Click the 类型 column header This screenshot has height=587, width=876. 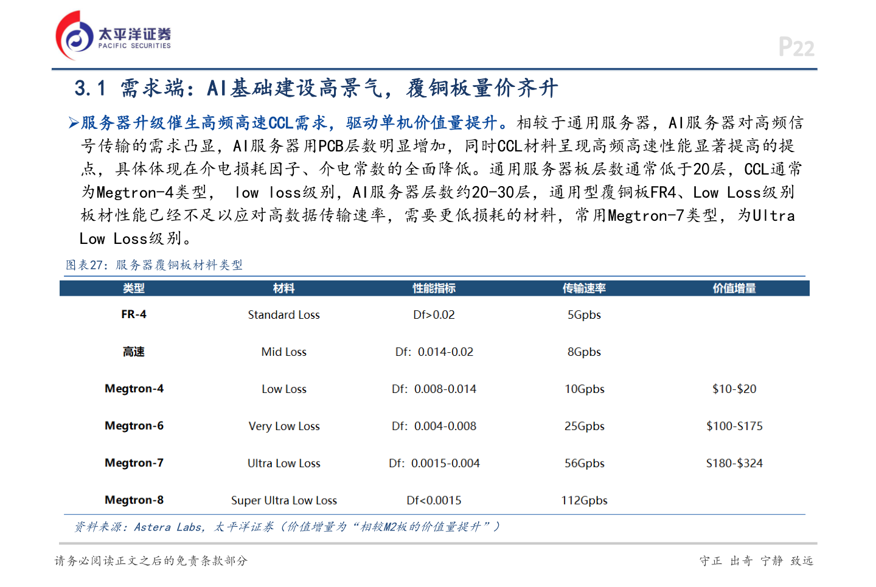tap(134, 288)
